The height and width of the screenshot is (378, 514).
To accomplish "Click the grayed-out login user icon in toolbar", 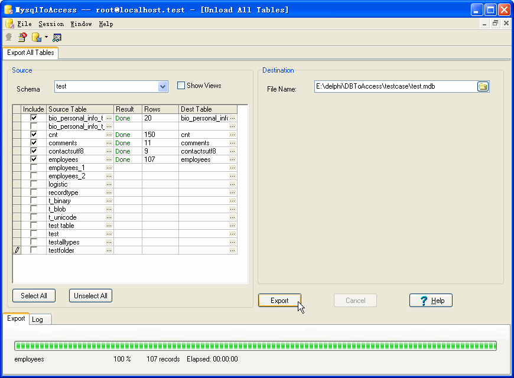I will tap(9, 37).
